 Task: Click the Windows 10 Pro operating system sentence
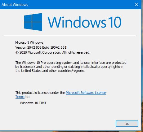pos(71,63)
